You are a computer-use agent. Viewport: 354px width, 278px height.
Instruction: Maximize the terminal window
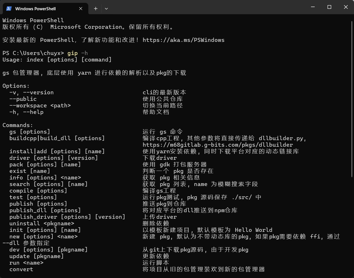(329, 7)
